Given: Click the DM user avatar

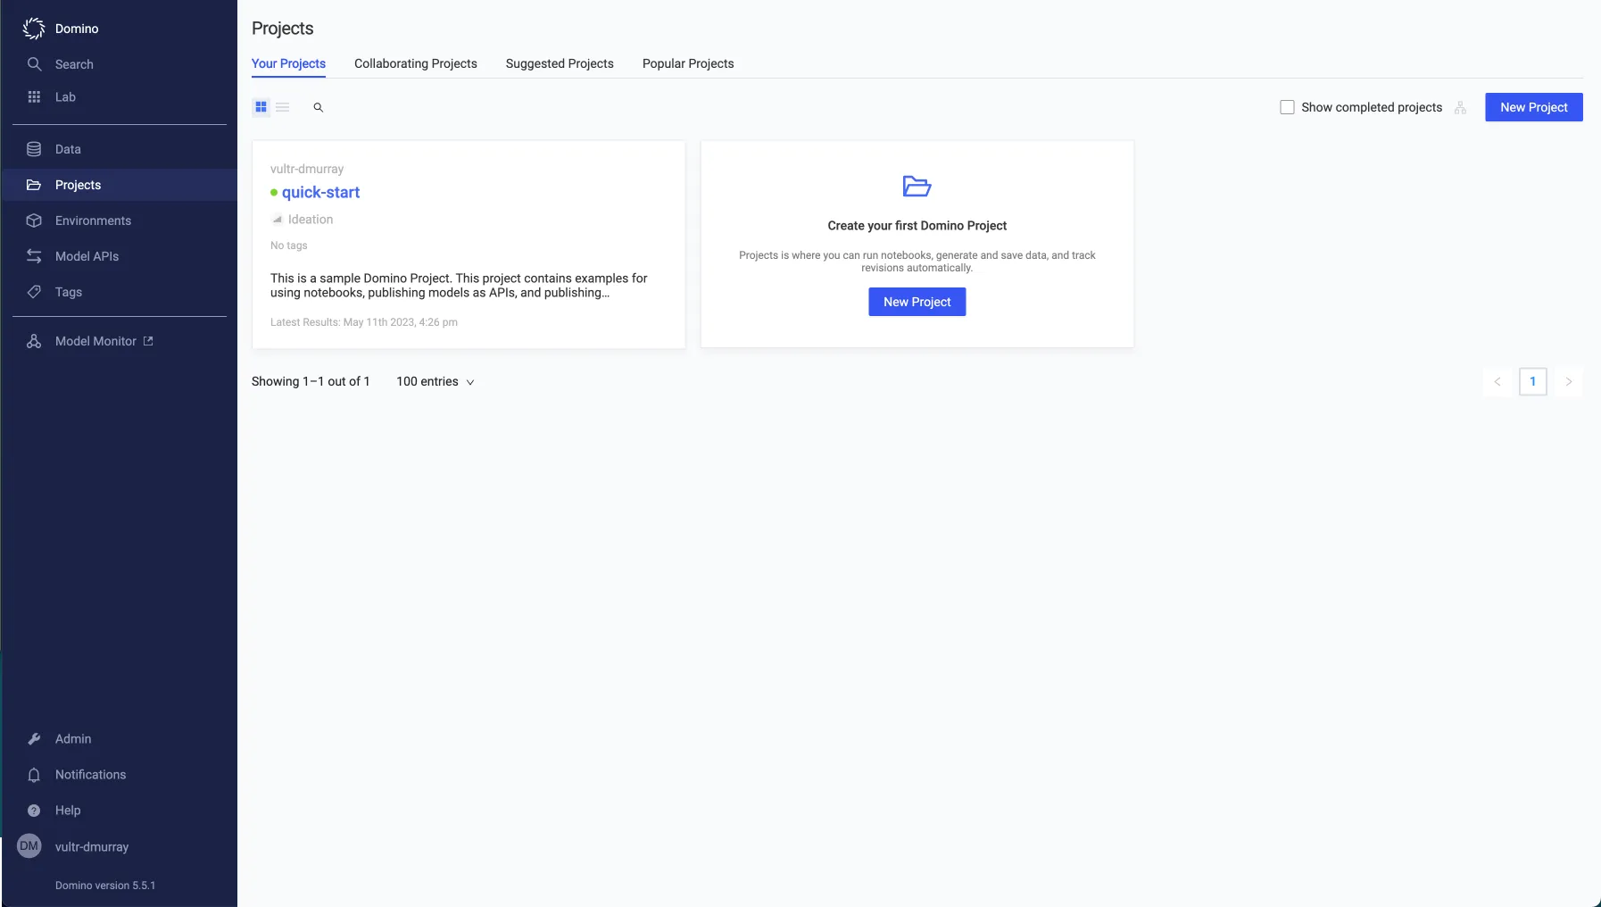Looking at the screenshot, I should pyautogui.click(x=29, y=846).
